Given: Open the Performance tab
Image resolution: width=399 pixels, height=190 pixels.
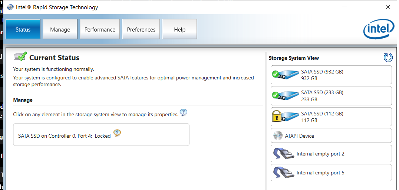Looking at the screenshot, I should (x=100, y=30).
